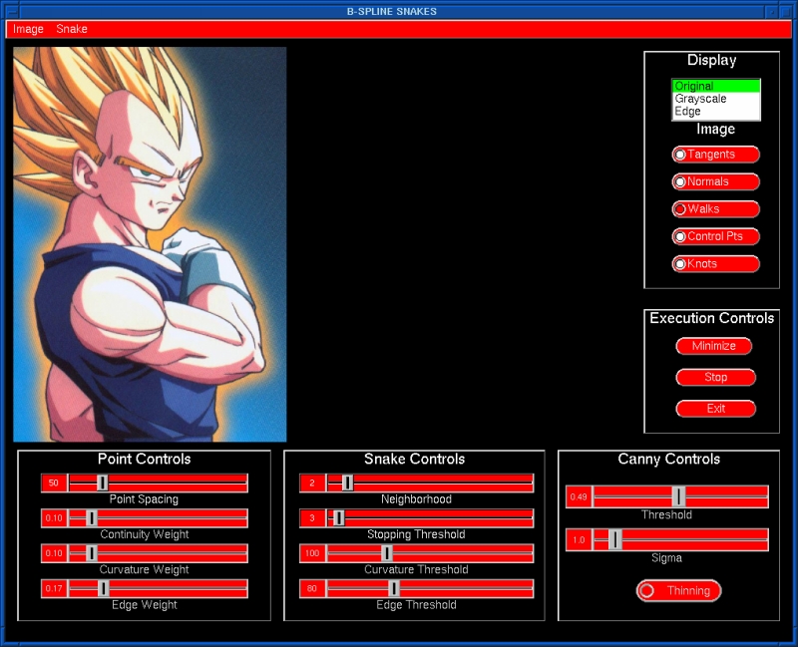Click the Exit button
Image resolution: width=798 pixels, height=647 pixels.
point(715,409)
